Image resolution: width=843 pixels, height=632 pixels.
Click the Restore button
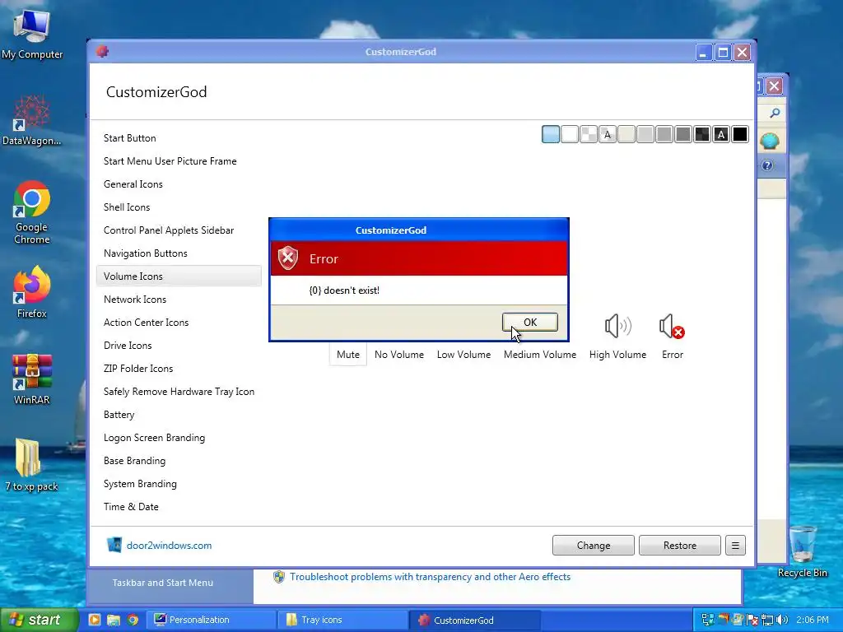click(x=679, y=546)
